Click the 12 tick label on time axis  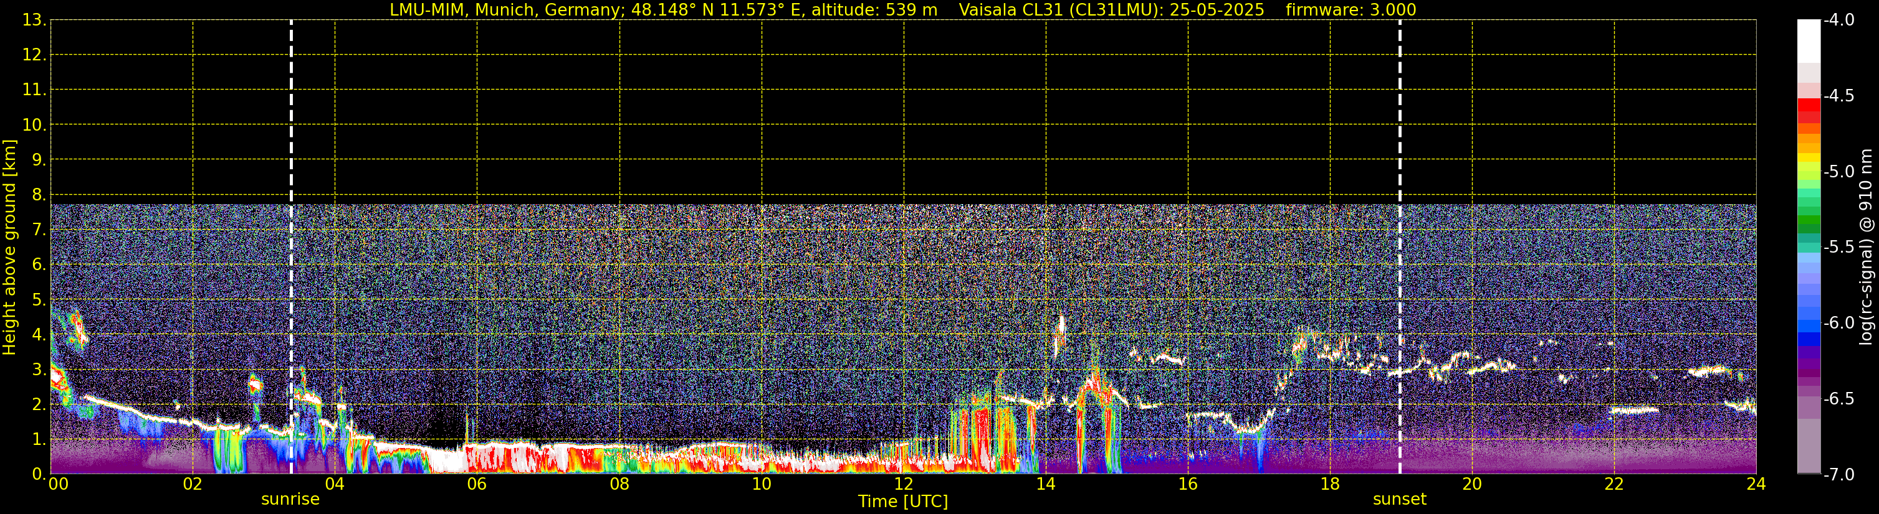tap(903, 484)
